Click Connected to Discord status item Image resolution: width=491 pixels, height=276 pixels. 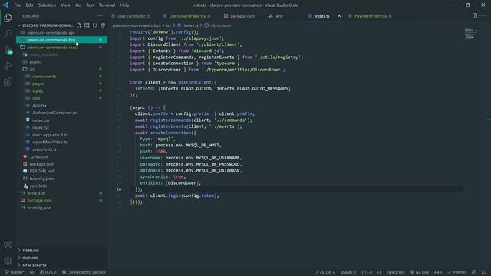84,272
